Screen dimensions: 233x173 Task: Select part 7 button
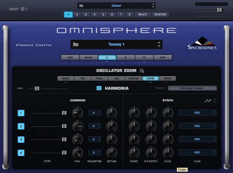point(121,15)
